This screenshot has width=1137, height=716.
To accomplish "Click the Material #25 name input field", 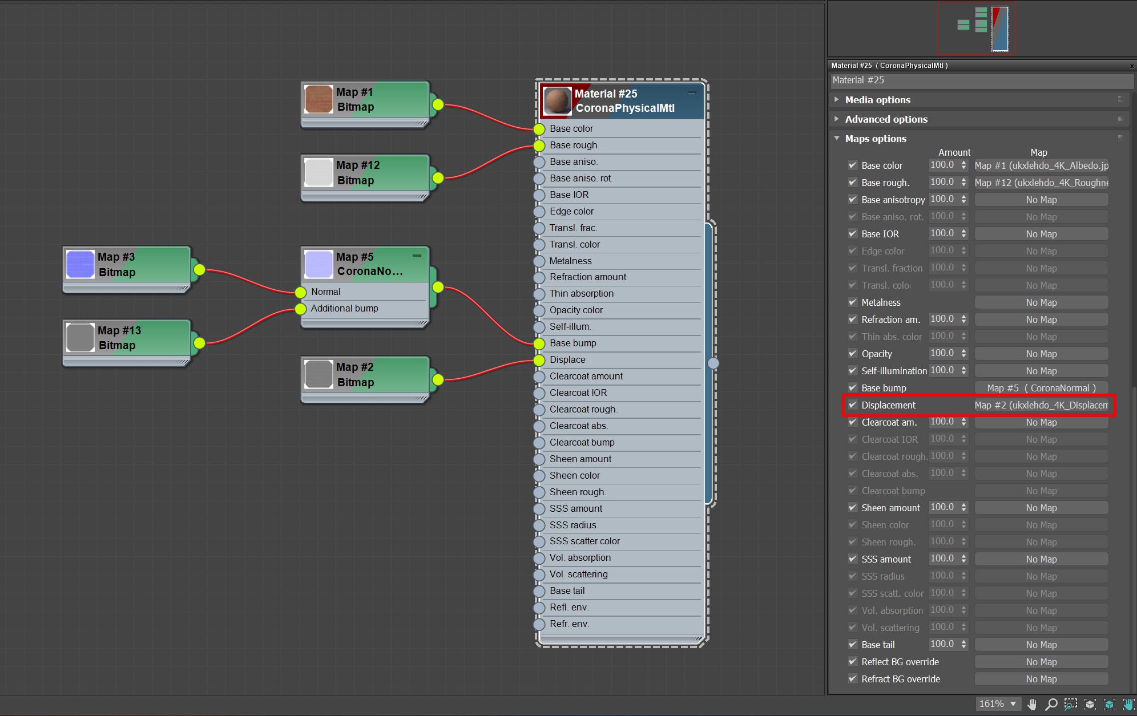I will point(981,80).
